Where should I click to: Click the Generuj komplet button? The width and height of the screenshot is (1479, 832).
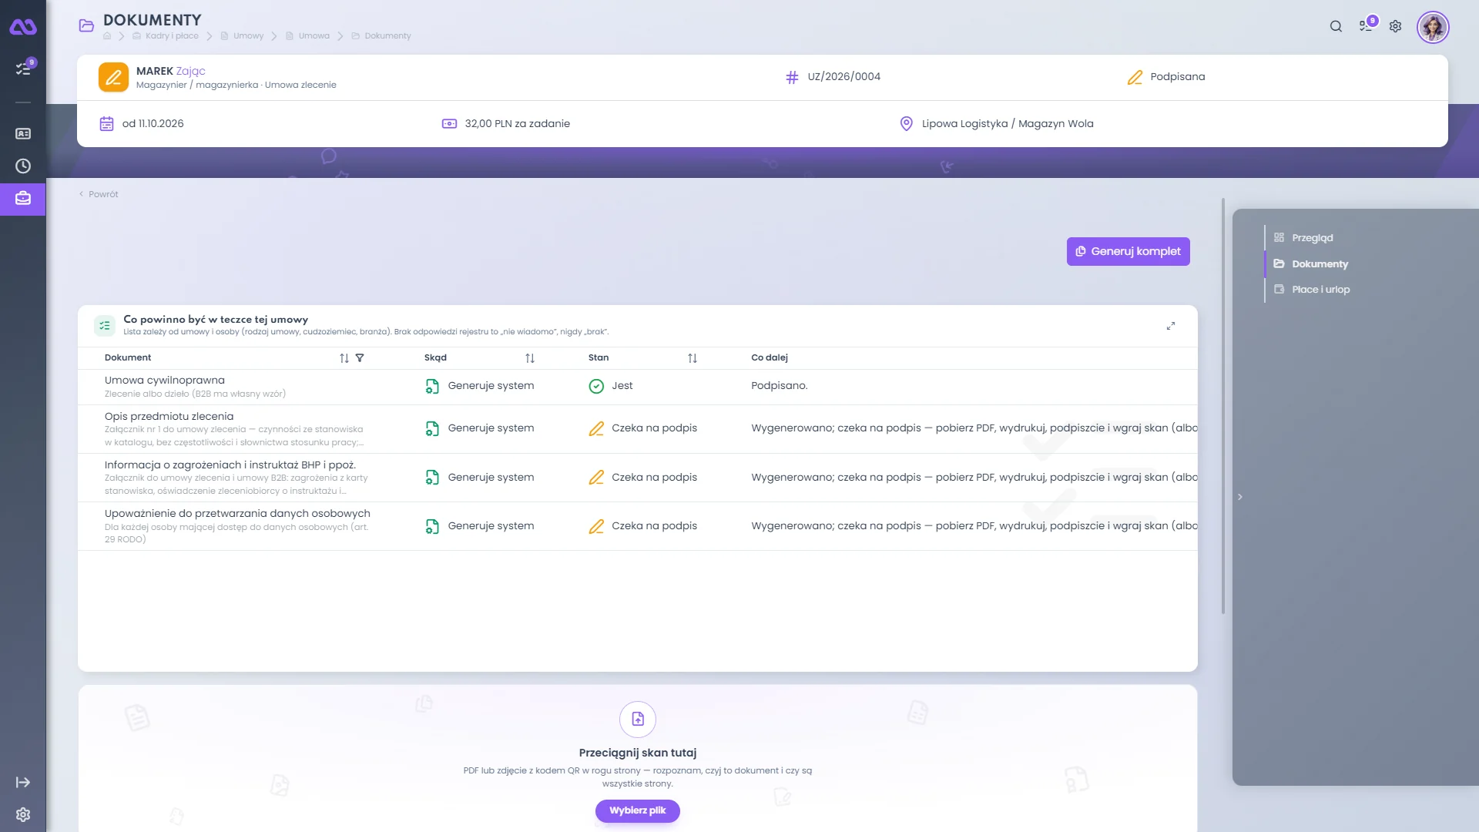tap(1128, 251)
